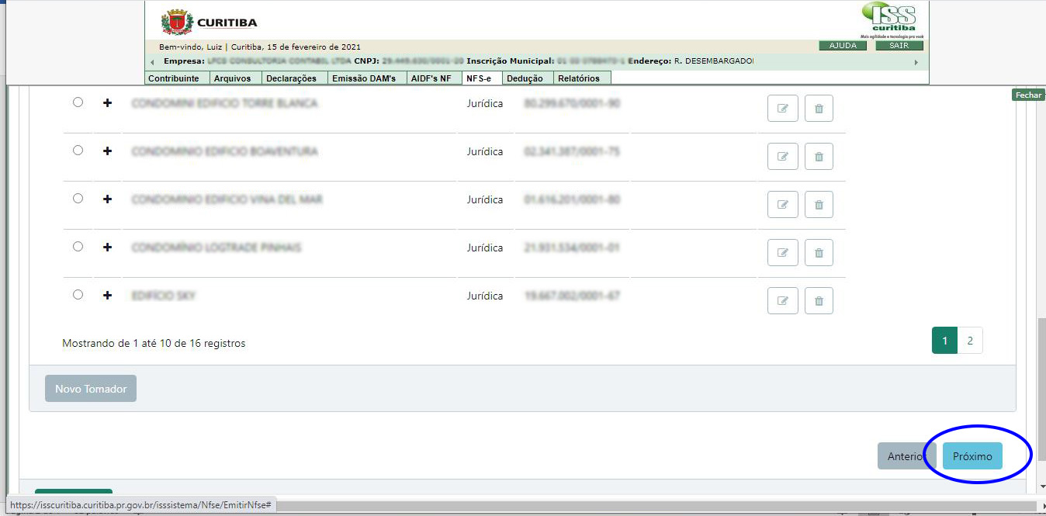The height and width of the screenshot is (516, 1046).
Task: Open the Declarações menu tab
Action: [291, 78]
